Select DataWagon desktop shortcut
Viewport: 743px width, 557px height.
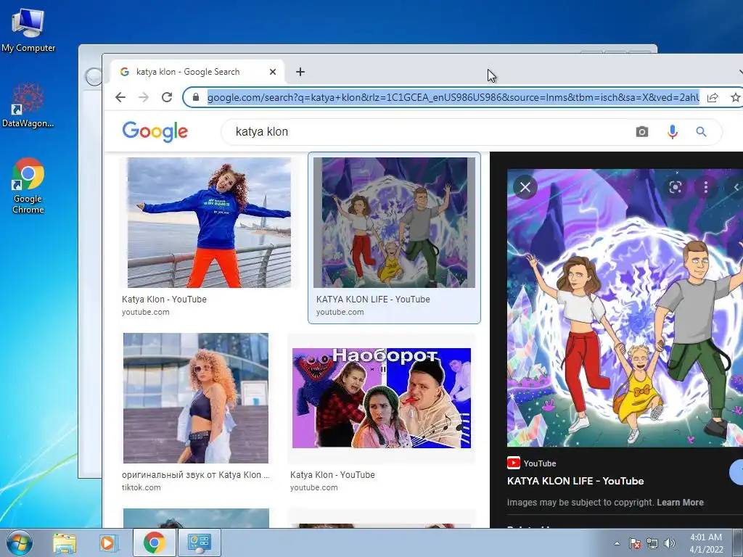tap(28, 105)
